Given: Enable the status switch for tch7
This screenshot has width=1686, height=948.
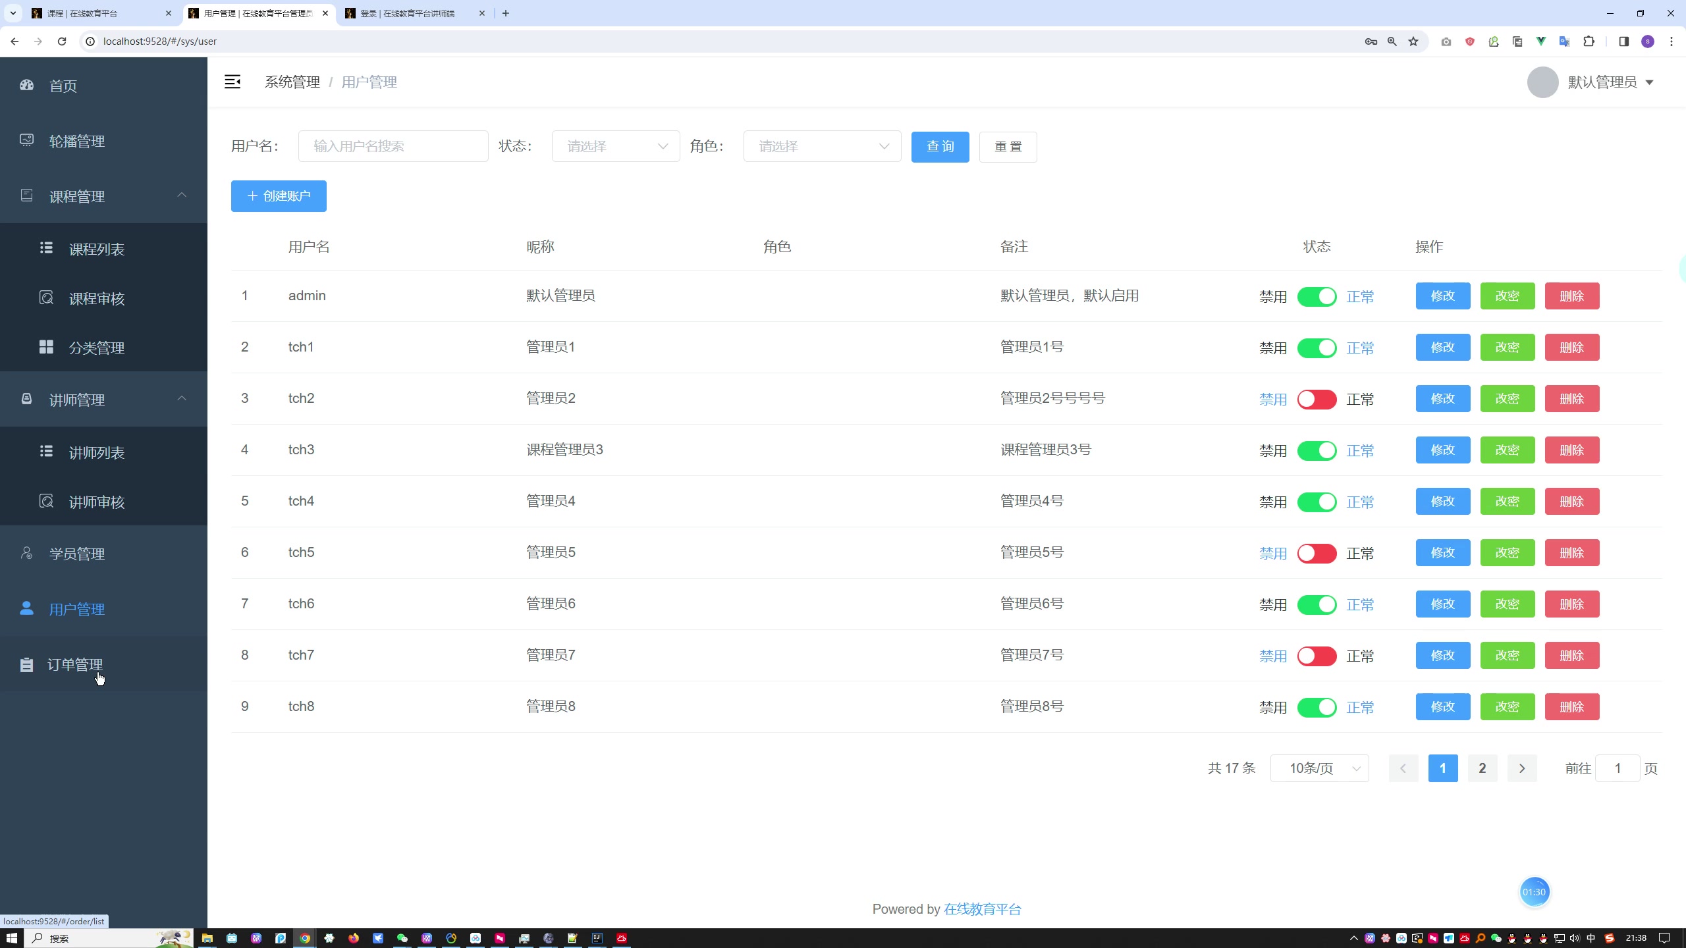Looking at the screenshot, I should pyautogui.click(x=1317, y=656).
